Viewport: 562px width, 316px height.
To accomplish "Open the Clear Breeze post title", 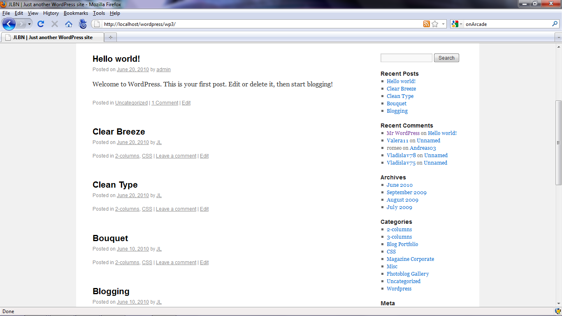I will point(118,132).
